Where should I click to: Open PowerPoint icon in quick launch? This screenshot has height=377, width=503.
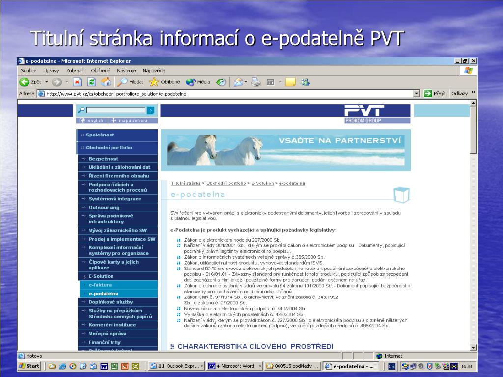[x=124, y=366]
